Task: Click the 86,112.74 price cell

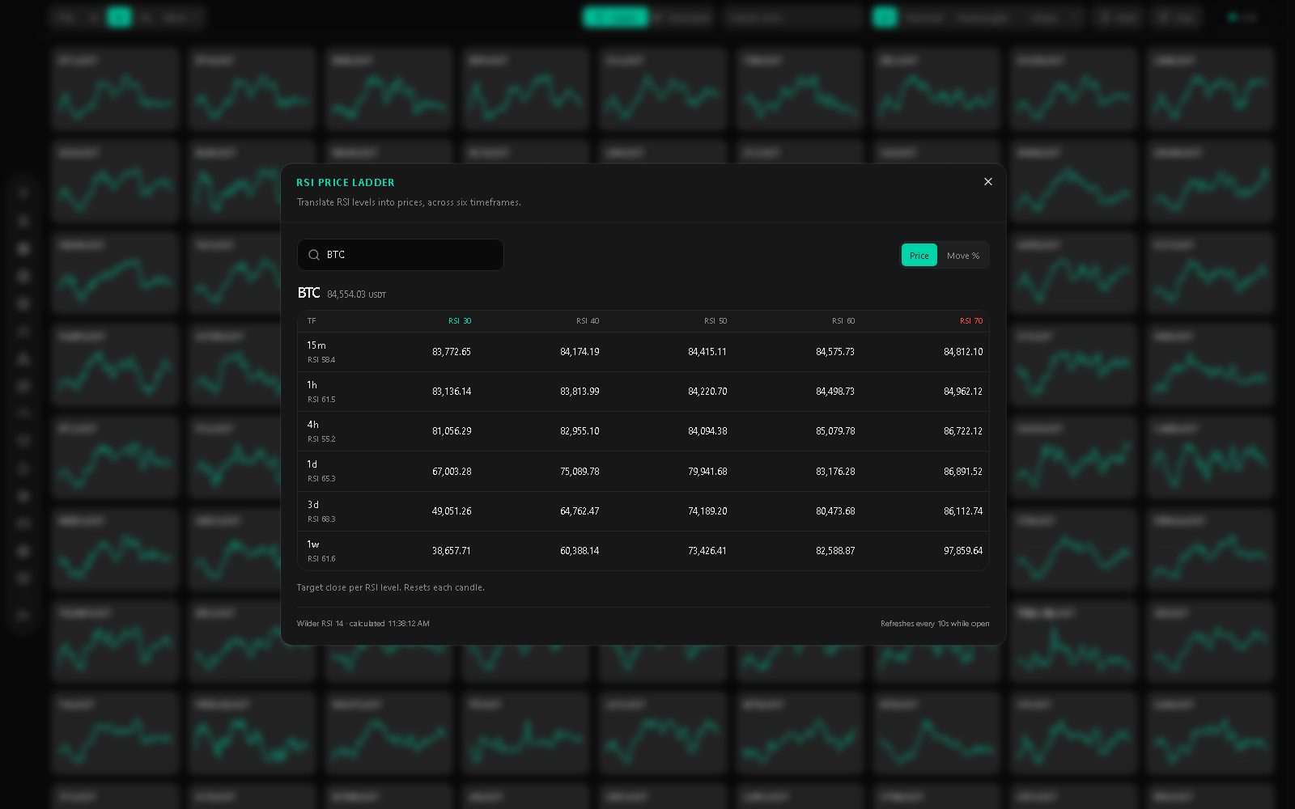Action: coord(963,511)
